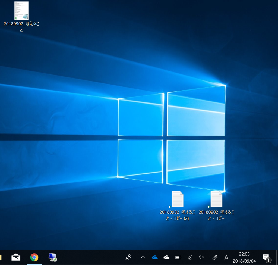Open the white OneDrive cloud tray icon

pos(166,257)
